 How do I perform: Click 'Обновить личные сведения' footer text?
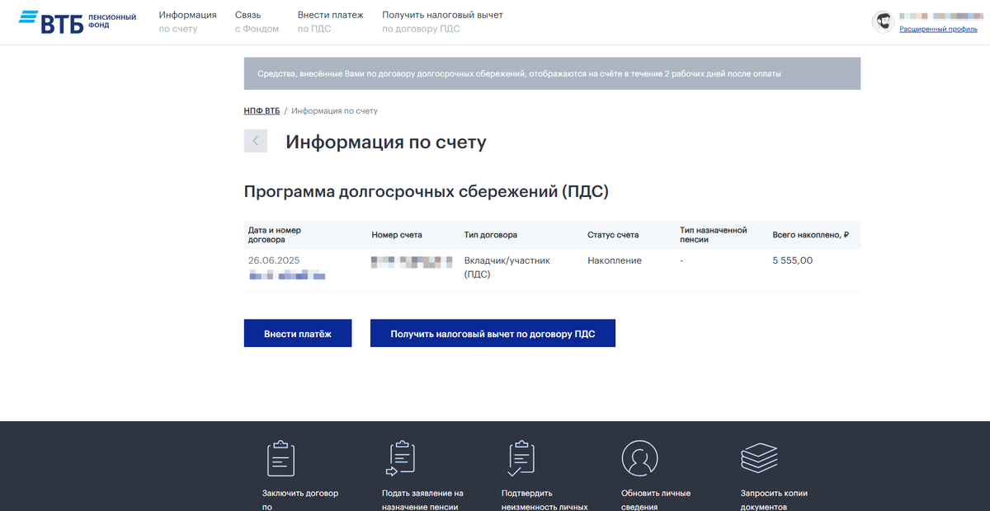pos(656,500)
